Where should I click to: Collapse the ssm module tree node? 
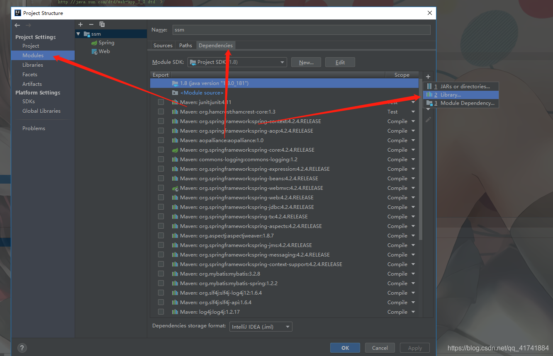click(78, 34)
